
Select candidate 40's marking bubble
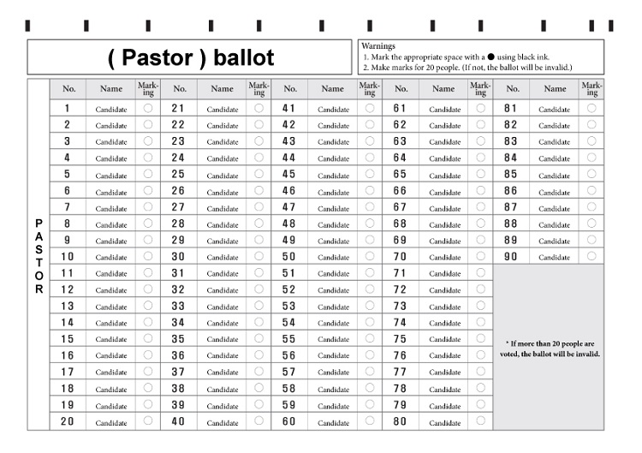[x=259, y=421]
